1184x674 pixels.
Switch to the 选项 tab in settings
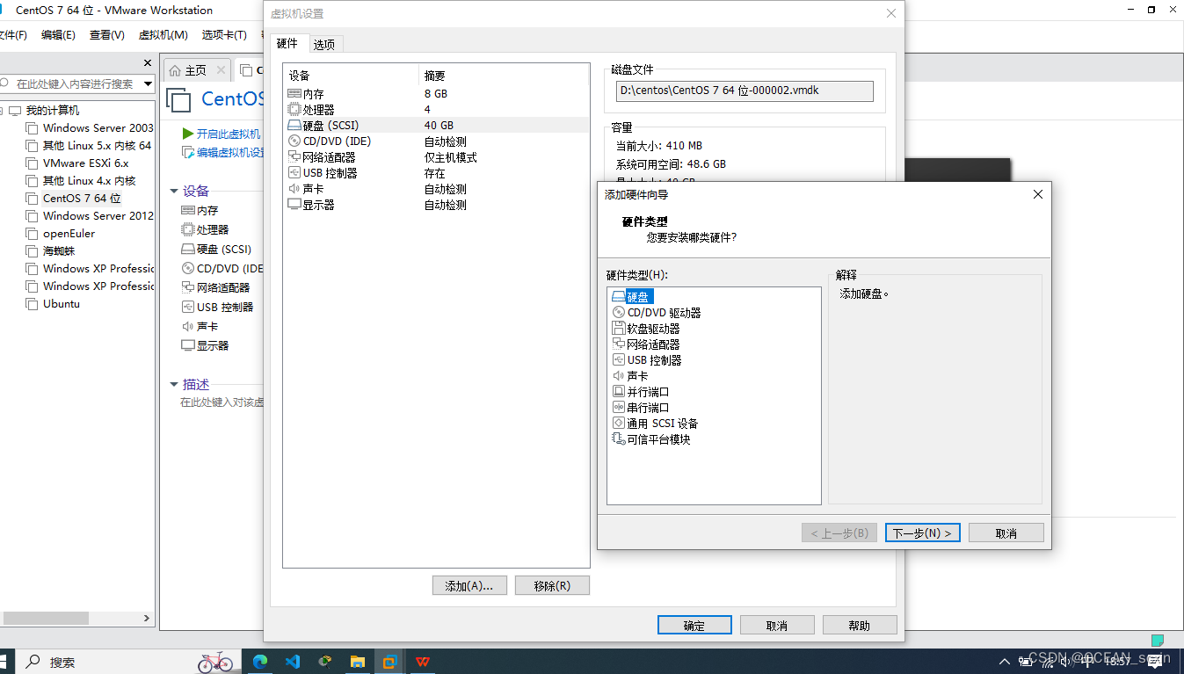pyautogui.click(x=323, y=45)
